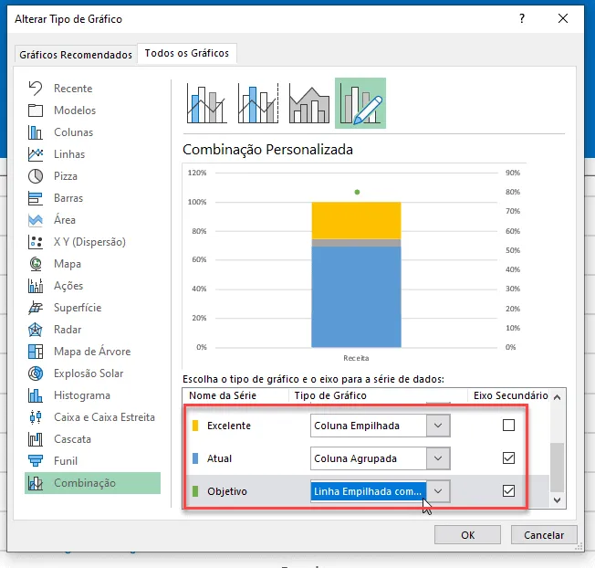Viewport: 595px width, 568px height.
Task: Expand chart type dropdown for Atual
Action: 438,458
